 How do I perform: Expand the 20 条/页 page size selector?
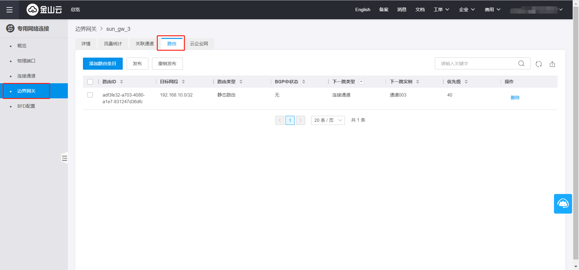[x=328, y=120]
